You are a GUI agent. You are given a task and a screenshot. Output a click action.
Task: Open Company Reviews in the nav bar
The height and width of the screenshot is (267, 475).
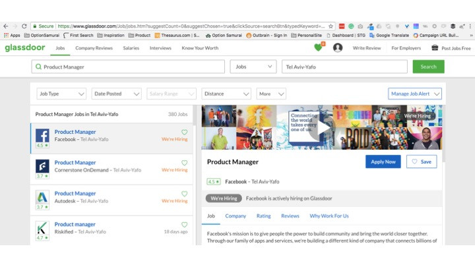coord(94,48)
